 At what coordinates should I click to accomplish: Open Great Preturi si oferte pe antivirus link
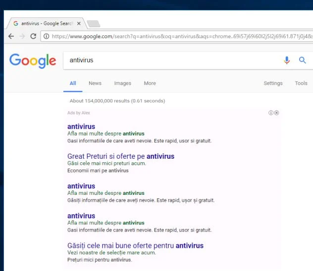(x=121, y=156)
